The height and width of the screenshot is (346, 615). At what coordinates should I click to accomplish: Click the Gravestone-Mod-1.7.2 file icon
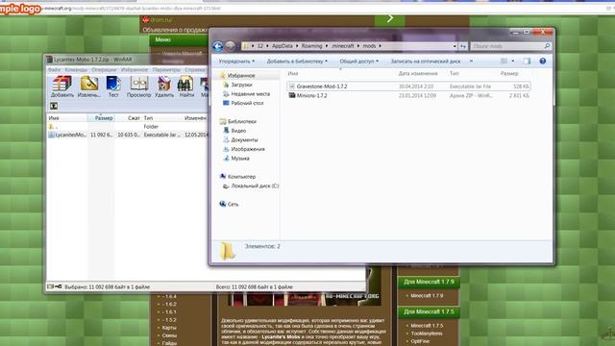[291, 86]
